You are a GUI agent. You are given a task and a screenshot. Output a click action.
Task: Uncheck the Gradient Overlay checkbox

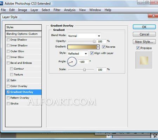[8, 92]
